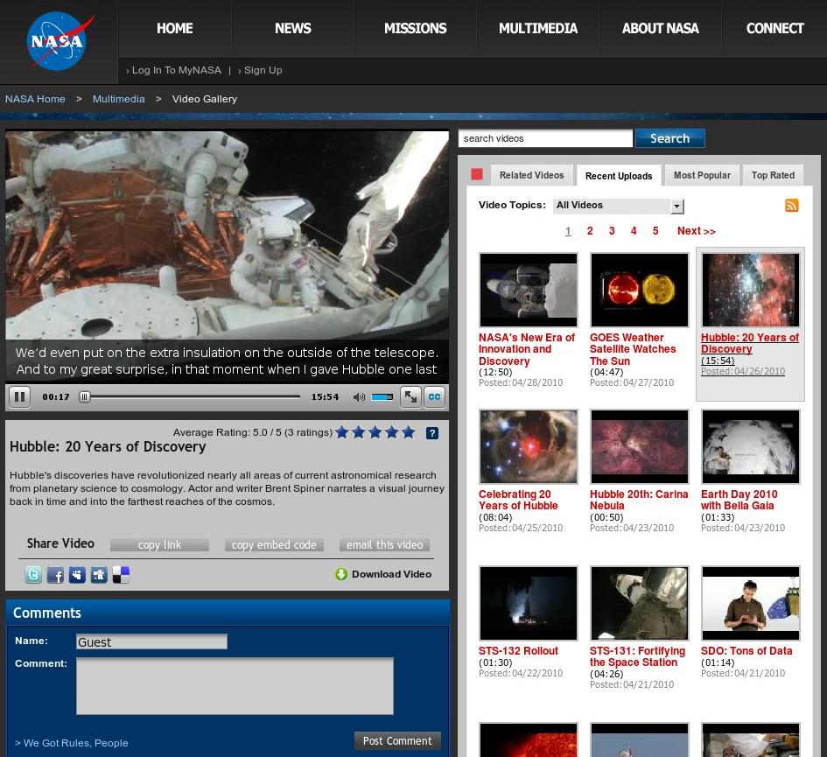The height and width of the screenshot is (757, 827).
Task: Expand the Video Topics dropdown
Action: point(676,207)
